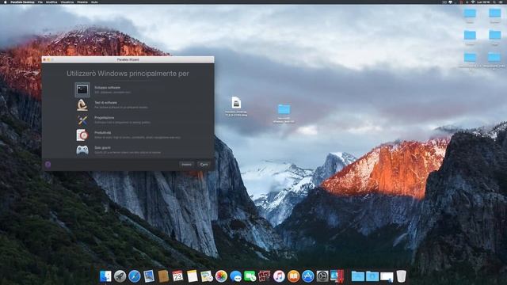
Task: Open the Modifica menu
Action: [51, 2]
